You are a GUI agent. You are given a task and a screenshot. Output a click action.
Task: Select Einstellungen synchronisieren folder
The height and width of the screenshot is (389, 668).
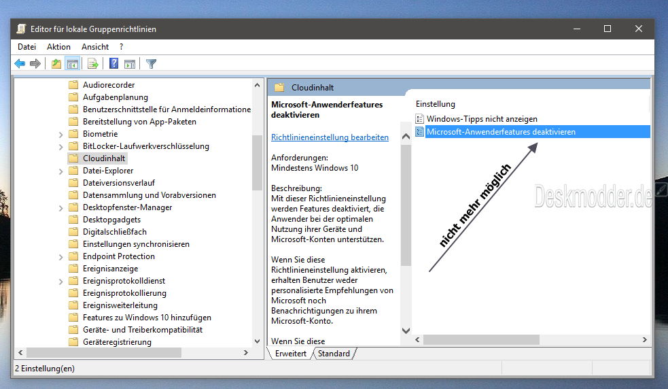click(136, 244)
